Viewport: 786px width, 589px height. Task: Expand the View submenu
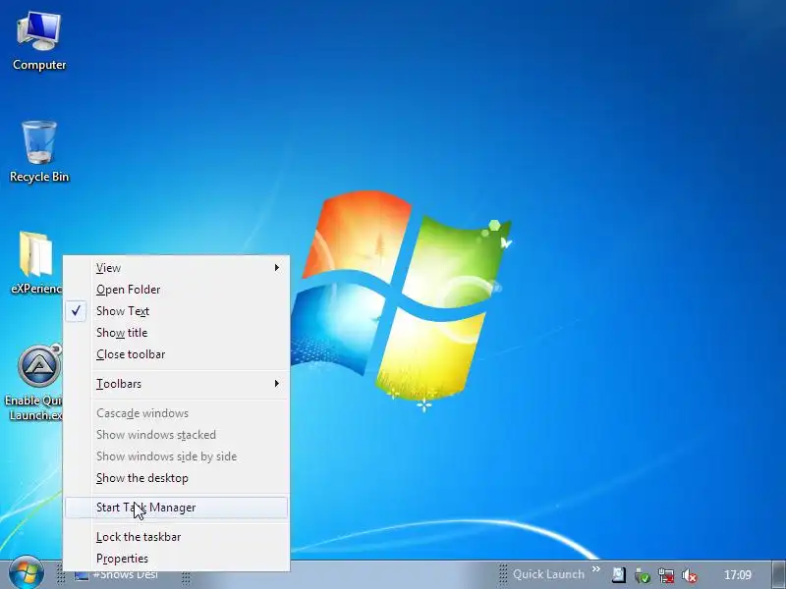click(x=177, y=268)
